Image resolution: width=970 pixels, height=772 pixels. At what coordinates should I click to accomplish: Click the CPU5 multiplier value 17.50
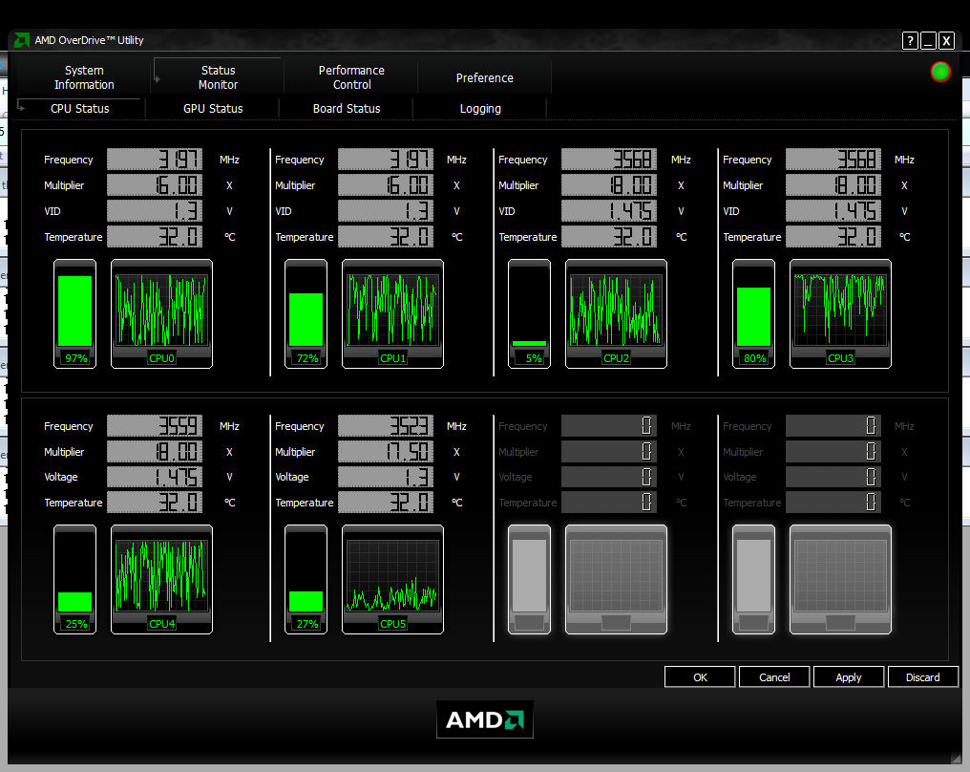(386, 452)
